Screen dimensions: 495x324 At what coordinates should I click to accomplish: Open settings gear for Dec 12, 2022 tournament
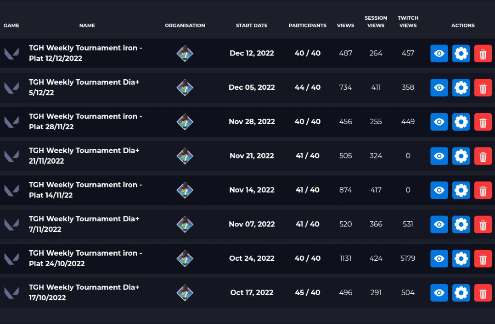[x=461, y=54]
